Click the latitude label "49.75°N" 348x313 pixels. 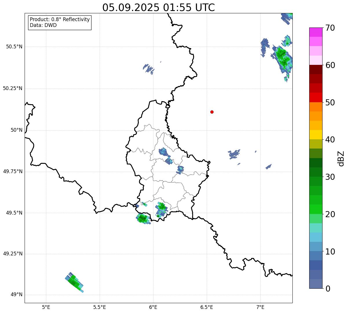[x=12, y=171]
